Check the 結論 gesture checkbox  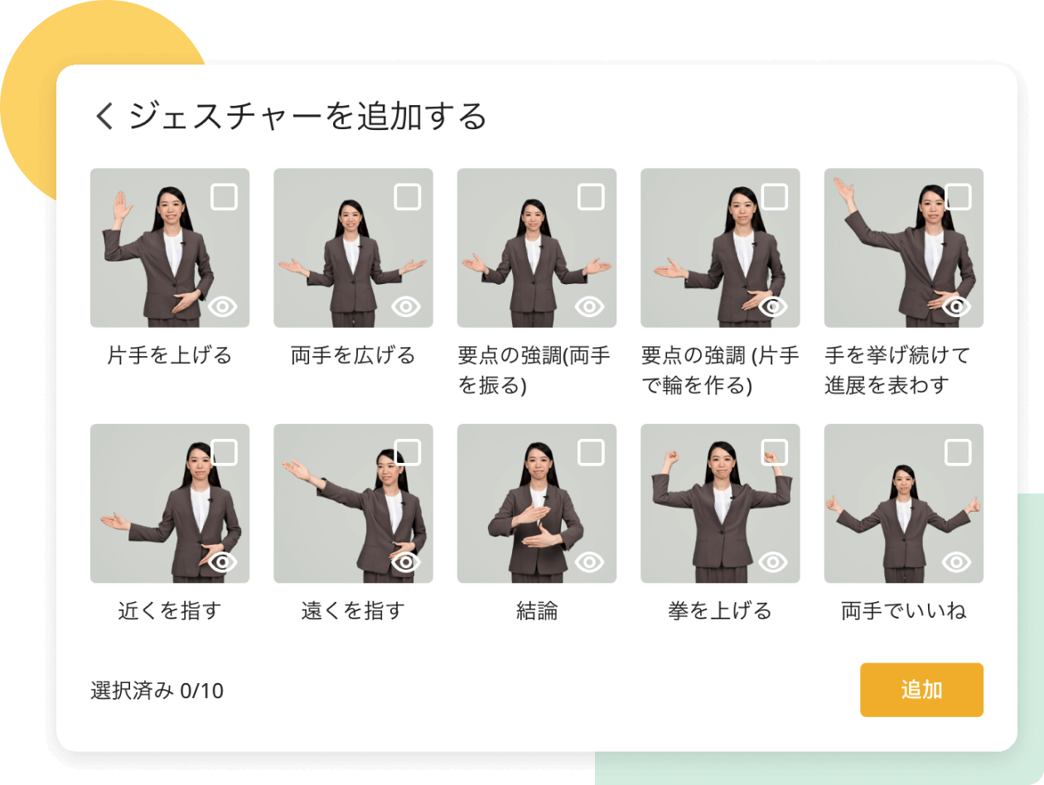click(x=591, y=452)
